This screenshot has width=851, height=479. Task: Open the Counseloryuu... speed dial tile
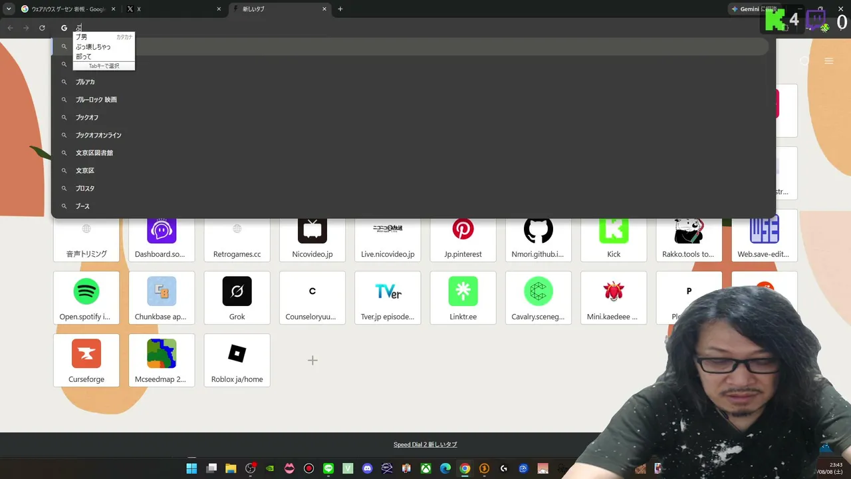312,298
